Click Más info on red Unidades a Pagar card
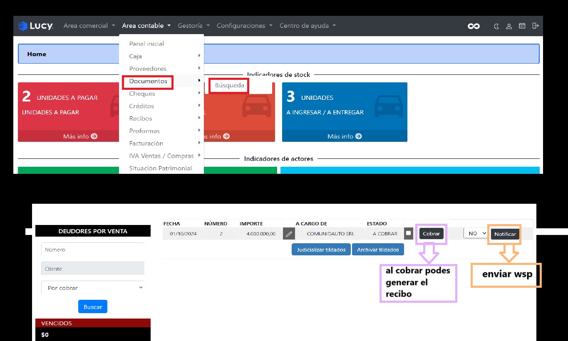The width and height of the screenshot is (568, 341). pyautogui.click(x=80, y=136)
